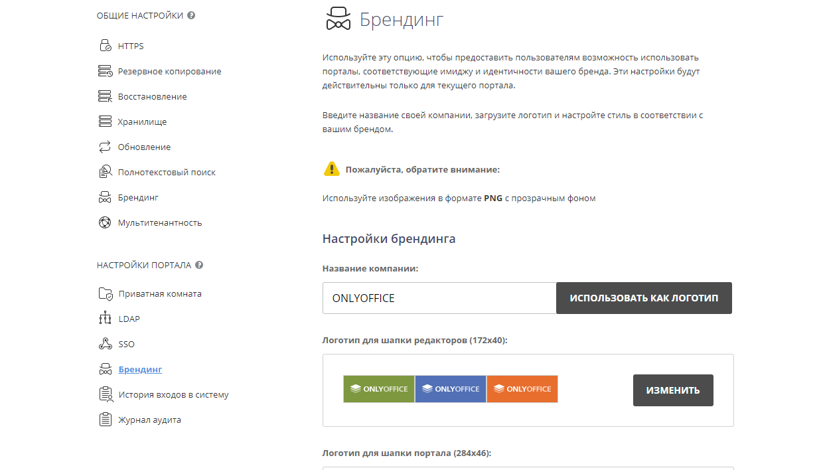This screenshot has width=823, height=470.
Task: Click the Полнотекстовый поиск search icon
Action: (105, 172)
